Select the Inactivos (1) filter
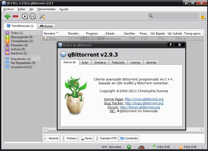The width and height of the screenshot is (208, 151). [23, 53]
